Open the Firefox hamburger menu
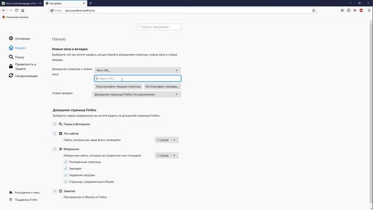 (369, 10)
